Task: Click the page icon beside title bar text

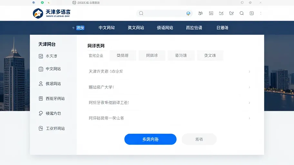Action: click(74, 3)
